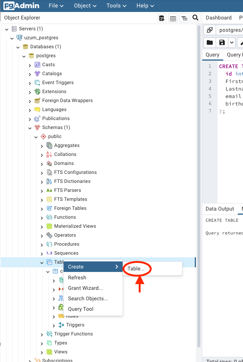Click the Open File folder icon

[210, 42]
